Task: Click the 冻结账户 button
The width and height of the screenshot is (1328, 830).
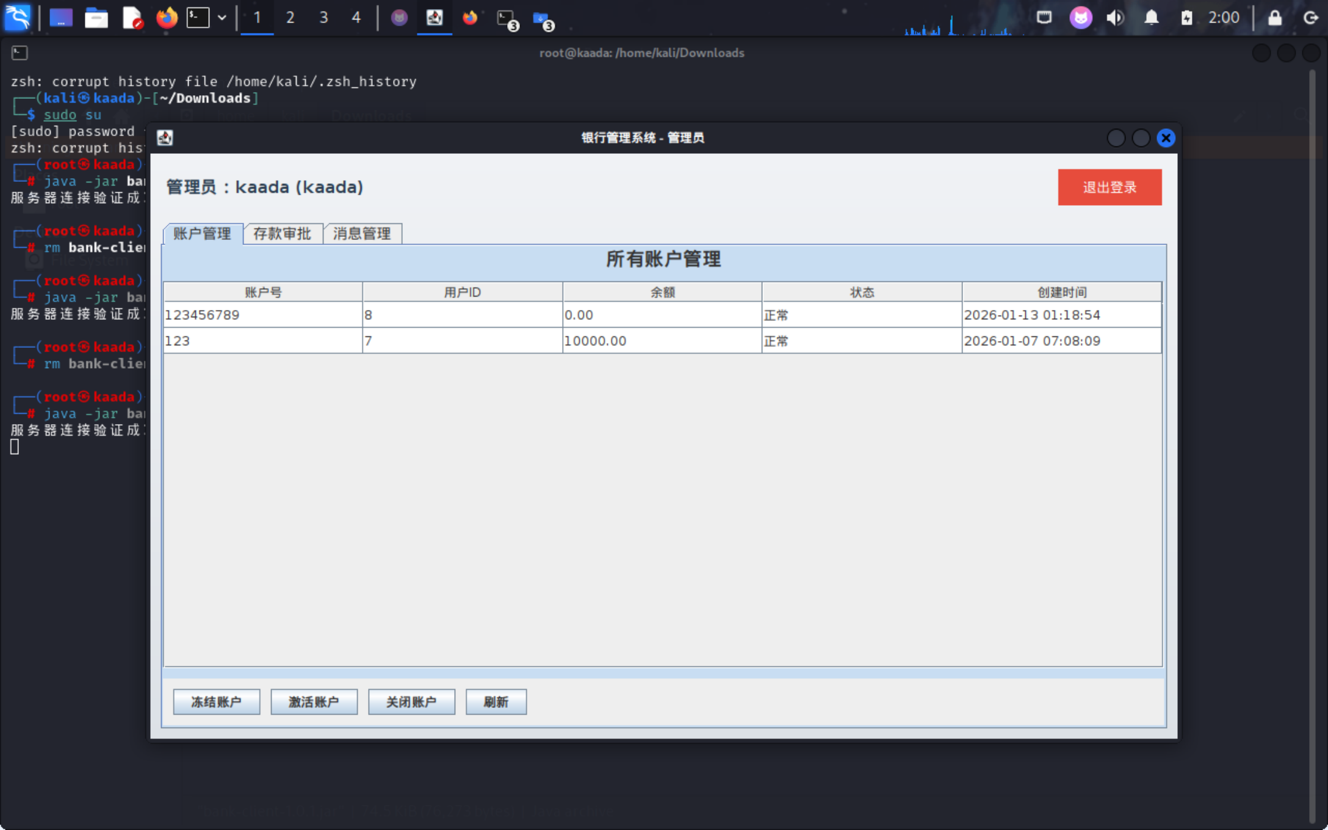Action: [x=216, y=702]
